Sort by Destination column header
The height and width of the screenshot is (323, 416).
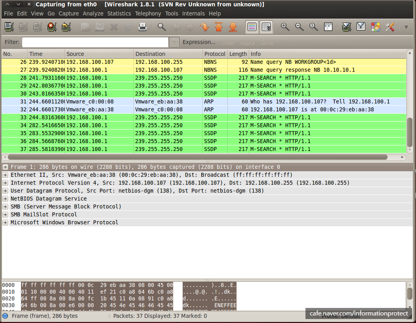pos(168,54)
